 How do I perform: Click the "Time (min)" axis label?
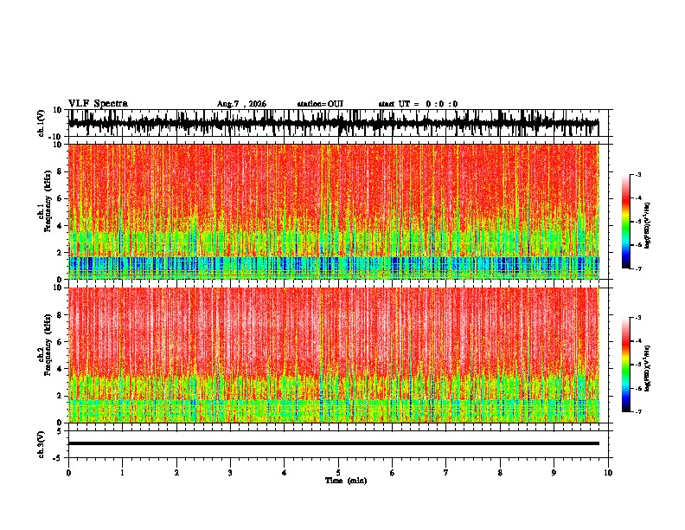point(346,481)
